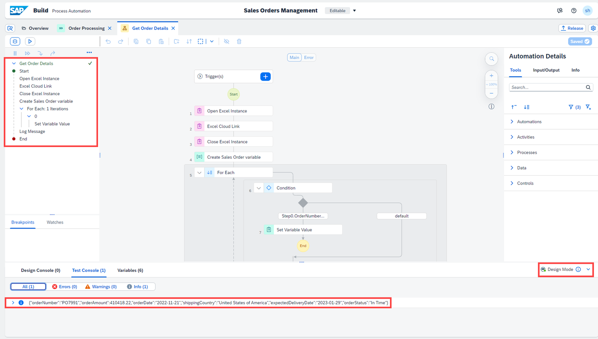Open the canvas search magnifier
Image resolution: width=598 pixels, height=339 pixels.
pos(492,59)
